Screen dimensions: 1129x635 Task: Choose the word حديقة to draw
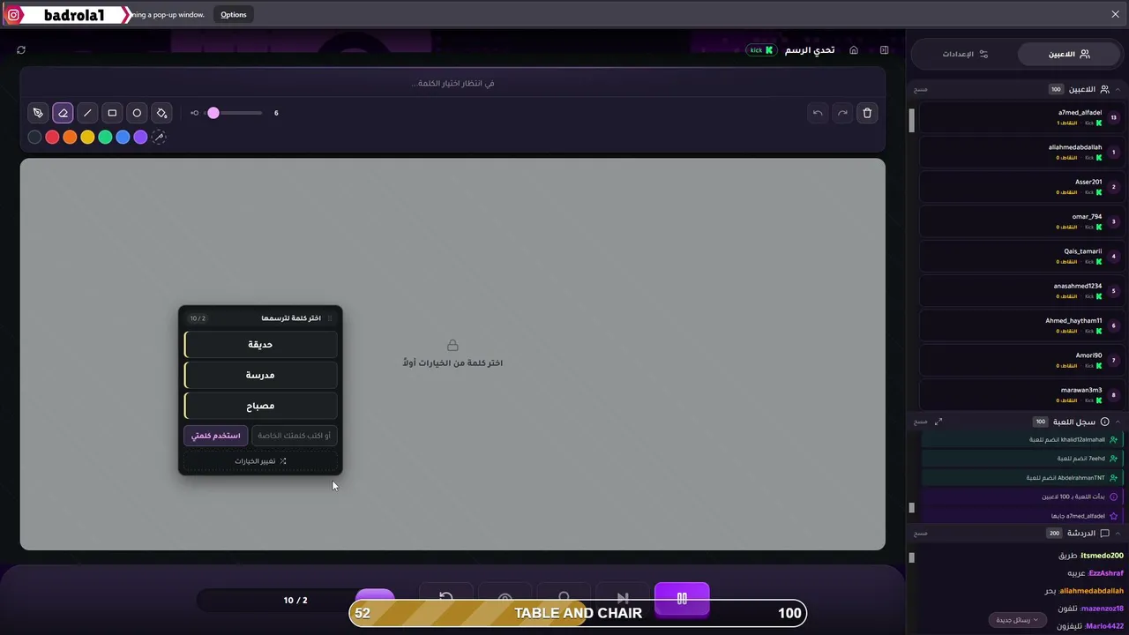[260, 344]
